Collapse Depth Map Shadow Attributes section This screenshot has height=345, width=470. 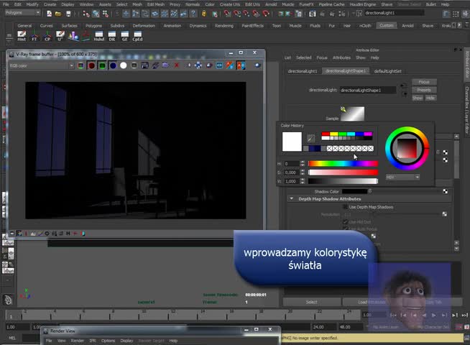(292, 198)
